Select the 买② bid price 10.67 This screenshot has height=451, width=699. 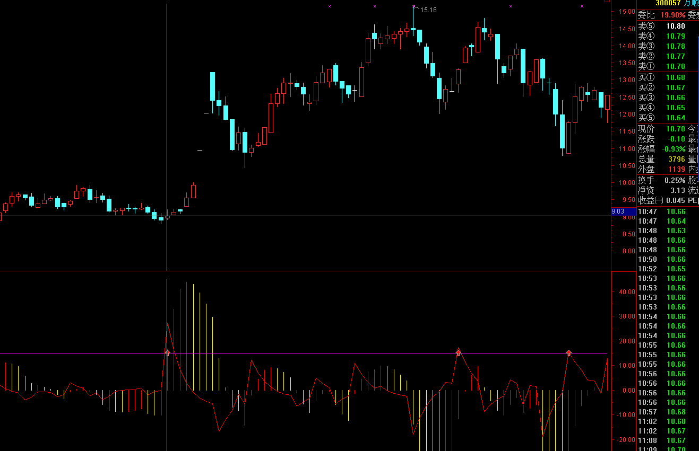[x=676, y=87]
